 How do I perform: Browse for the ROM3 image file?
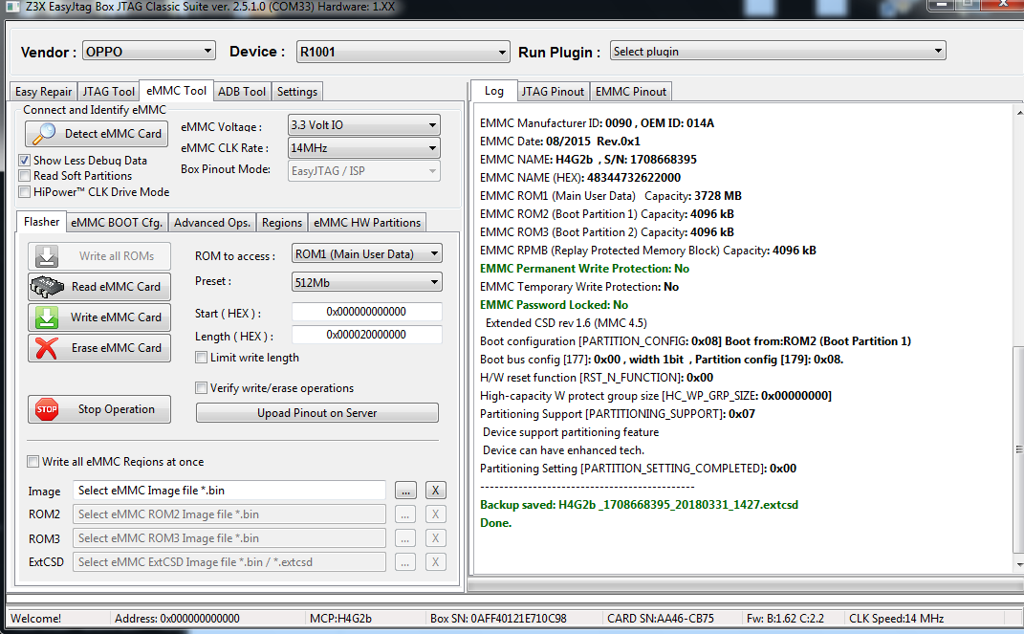click(x=405, y=538)
